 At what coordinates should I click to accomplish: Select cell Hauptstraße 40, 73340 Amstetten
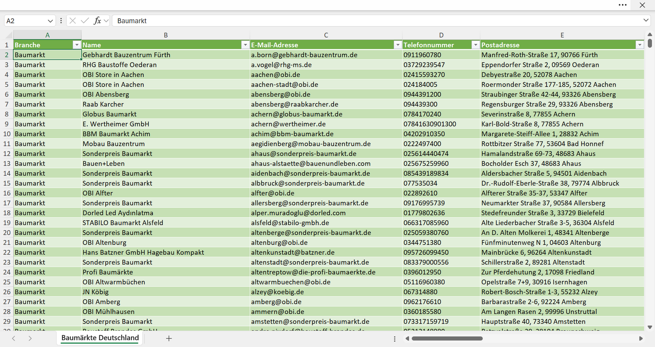point(562,322)
